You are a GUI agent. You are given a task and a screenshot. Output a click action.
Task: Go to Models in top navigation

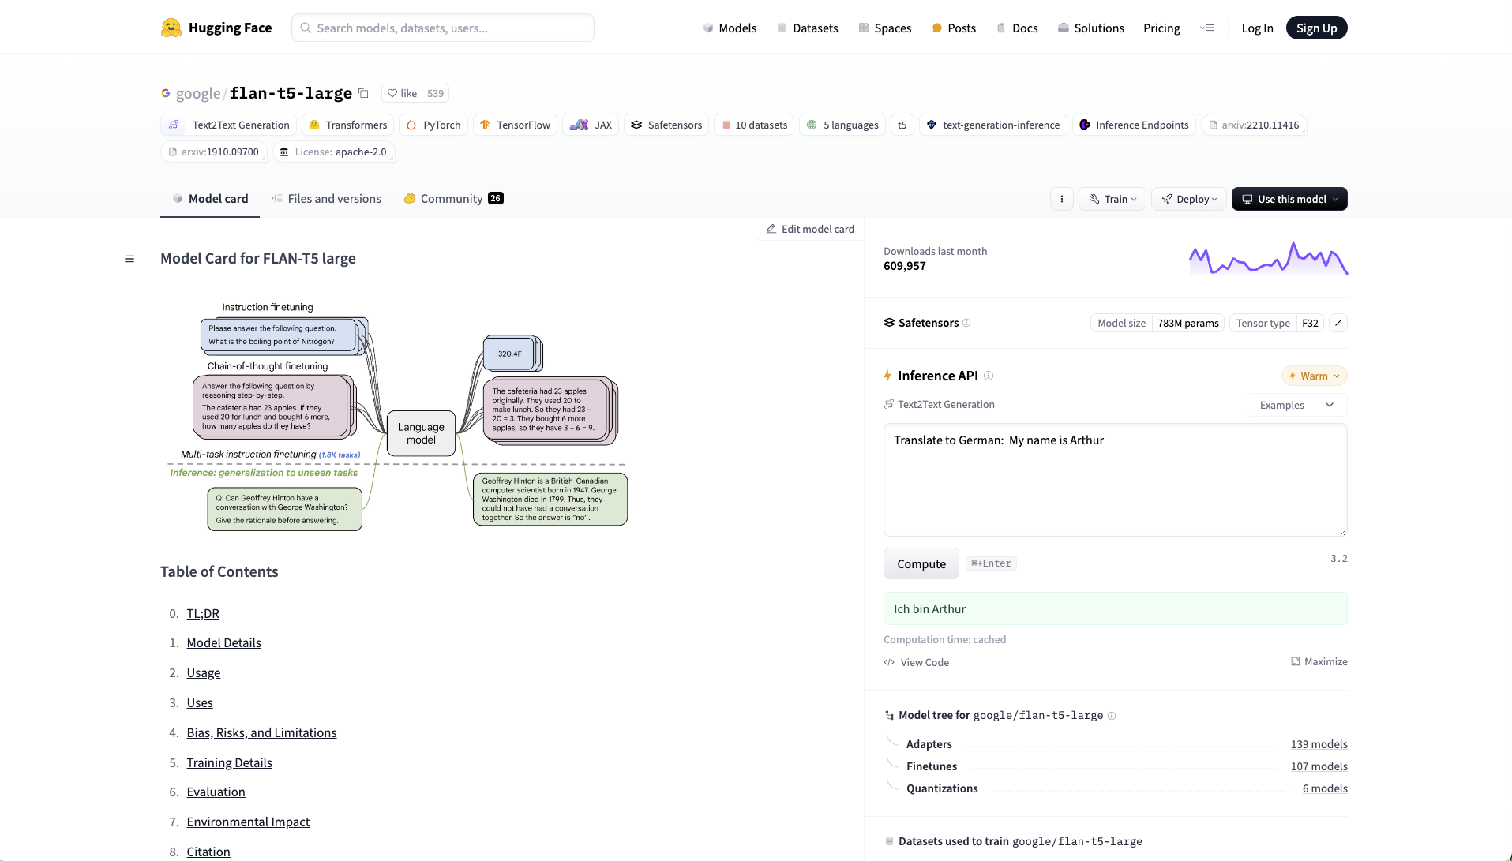tap(730, 28)
